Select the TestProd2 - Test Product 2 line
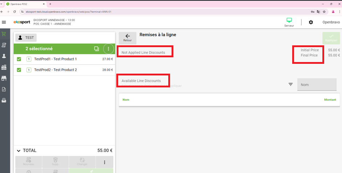Image resolution: width=342 pixels, height=173 pixels. click(64, 70)
